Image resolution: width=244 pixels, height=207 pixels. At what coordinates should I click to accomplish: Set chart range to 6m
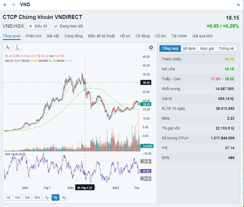point(37,197)
